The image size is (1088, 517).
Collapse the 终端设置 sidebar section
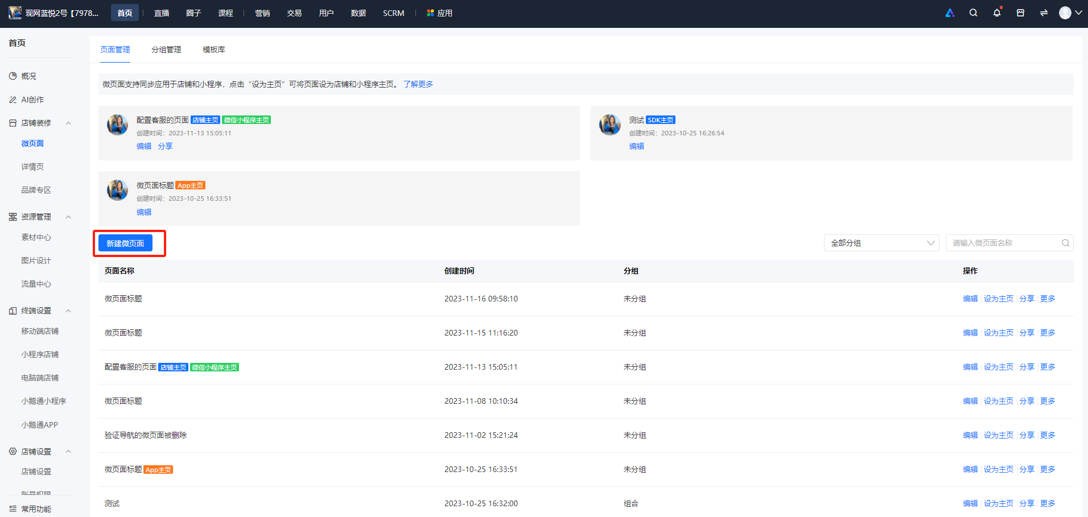(x=68, y=311)
